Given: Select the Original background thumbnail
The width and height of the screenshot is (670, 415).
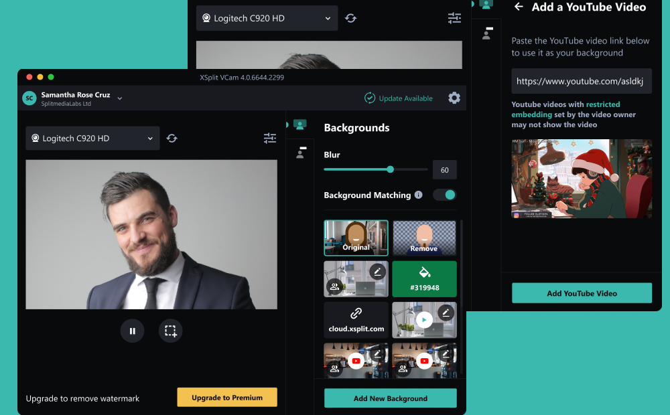Looking at the screenshot, I should coord(356,238).
